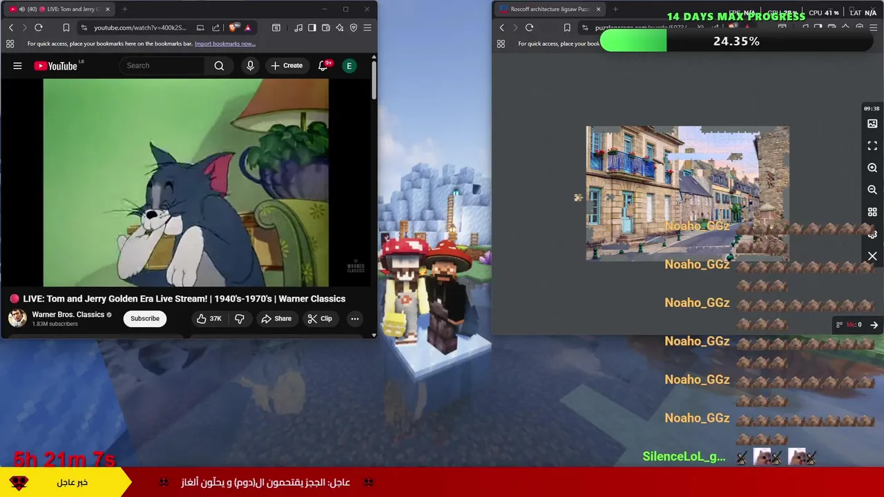
Task: Click the 14 days progress bar
Action: click(x=736, y=41)
